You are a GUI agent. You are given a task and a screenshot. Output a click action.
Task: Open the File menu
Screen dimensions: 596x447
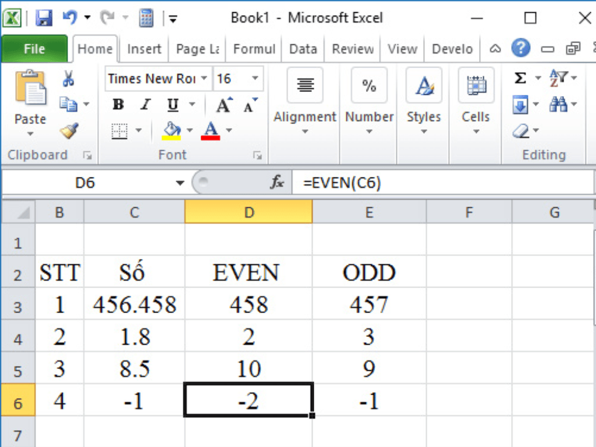point(34,49)
